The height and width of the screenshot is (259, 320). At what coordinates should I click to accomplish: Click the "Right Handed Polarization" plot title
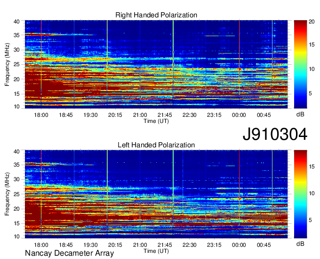tap(156, 15)
